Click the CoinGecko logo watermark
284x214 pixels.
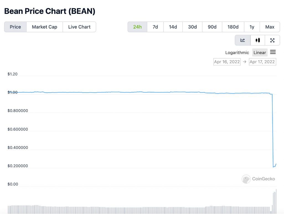click(x=258, y=179)
